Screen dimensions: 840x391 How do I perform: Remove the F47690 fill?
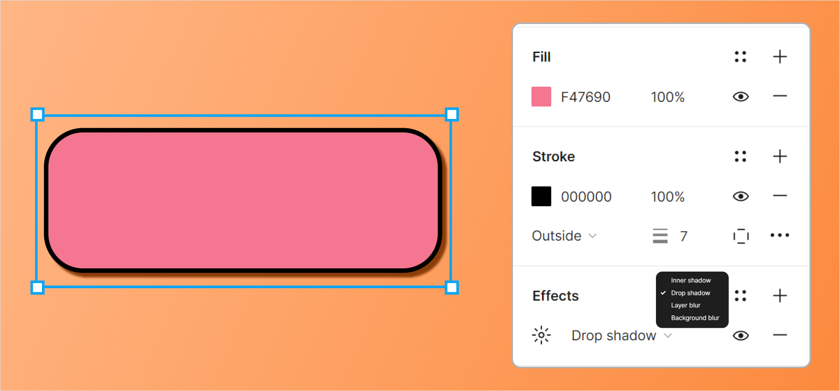pyautogui.click(x=780, y=96)
